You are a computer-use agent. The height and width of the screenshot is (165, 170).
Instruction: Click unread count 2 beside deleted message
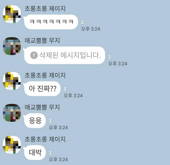click(109, 57)
